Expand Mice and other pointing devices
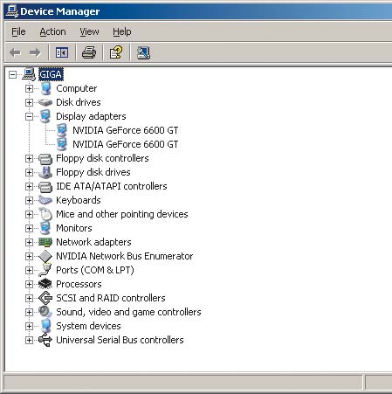 click(x=29, y=215)
